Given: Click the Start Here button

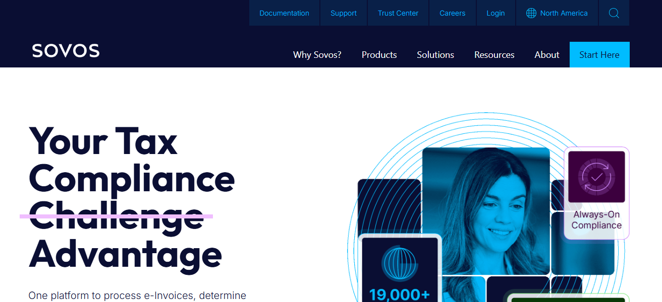Looking at the screenshot, I should tap(599, 54).
